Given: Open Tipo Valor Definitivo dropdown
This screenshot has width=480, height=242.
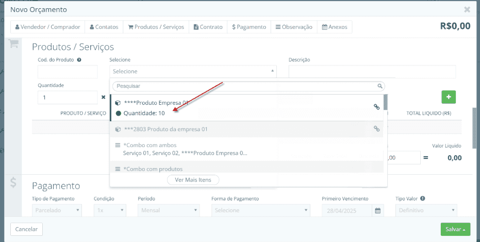Looking at the screenshot, I should point(426,210).
